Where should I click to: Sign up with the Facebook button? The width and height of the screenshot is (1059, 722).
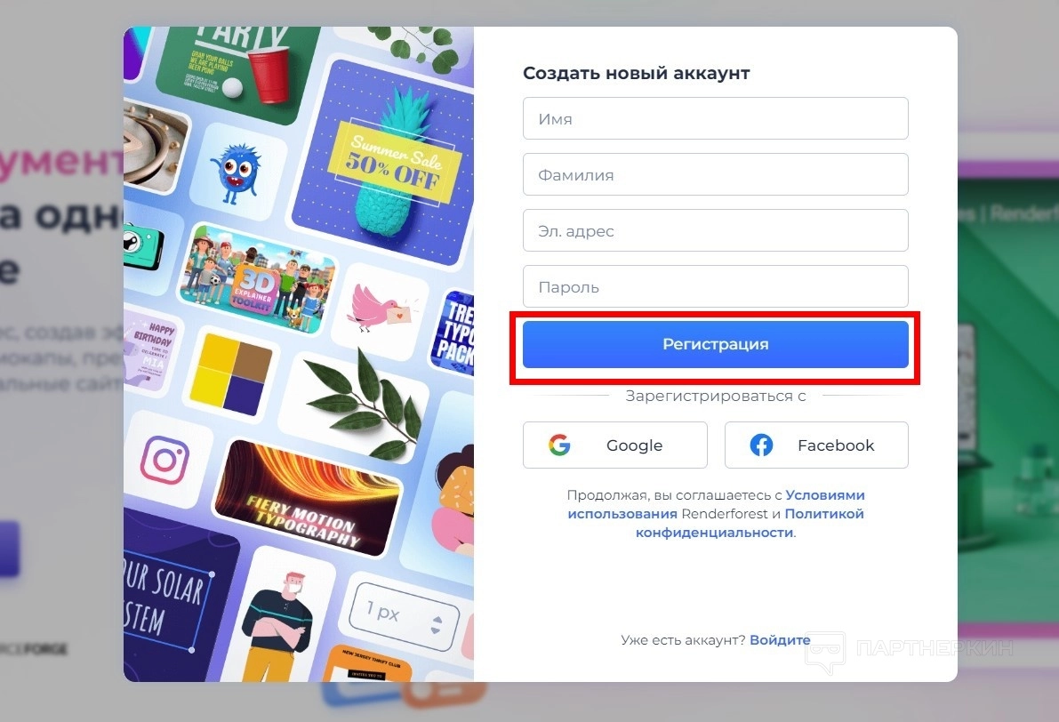point(816,445)
